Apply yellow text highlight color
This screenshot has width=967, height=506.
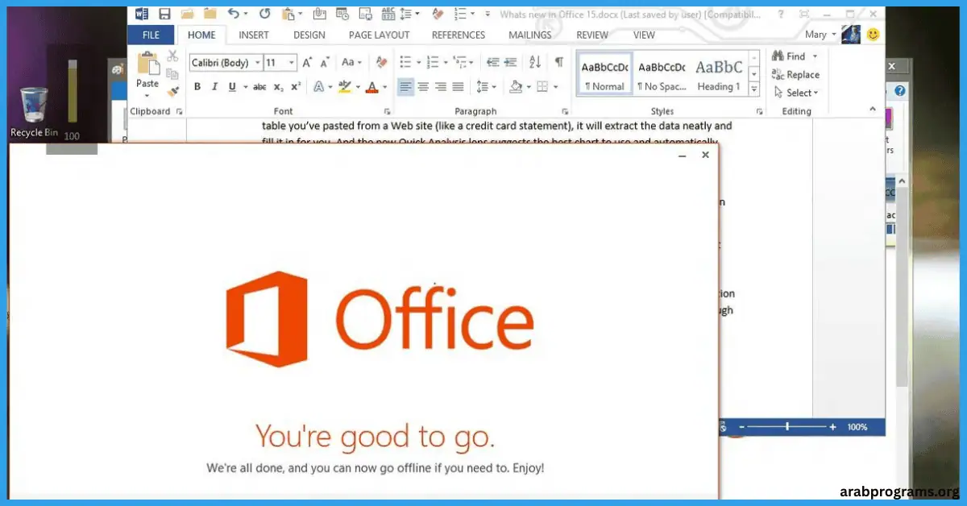(x=345, y=87)
